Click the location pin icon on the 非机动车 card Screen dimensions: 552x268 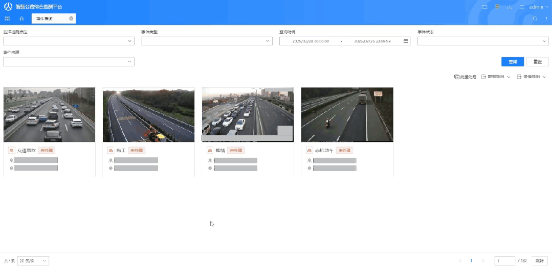(309, 160)
